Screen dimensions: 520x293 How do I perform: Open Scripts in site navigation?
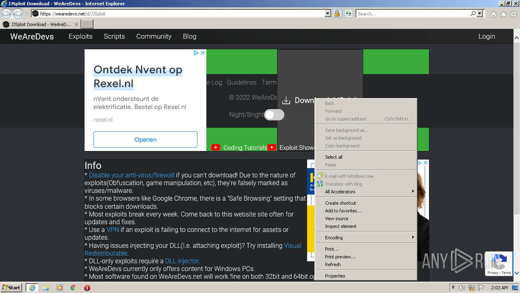(x=114, y=36)
